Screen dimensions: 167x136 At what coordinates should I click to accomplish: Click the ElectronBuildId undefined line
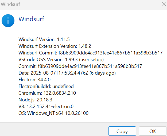46,86
